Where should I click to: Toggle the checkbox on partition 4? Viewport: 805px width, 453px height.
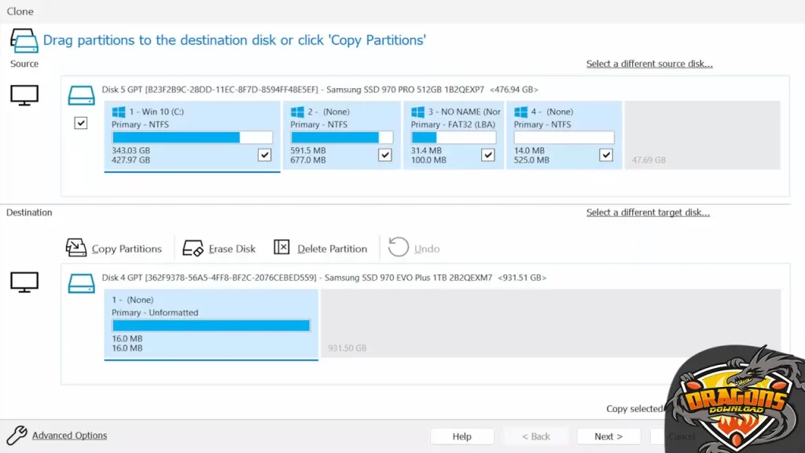pyautogui.click(x=605, y=155)
